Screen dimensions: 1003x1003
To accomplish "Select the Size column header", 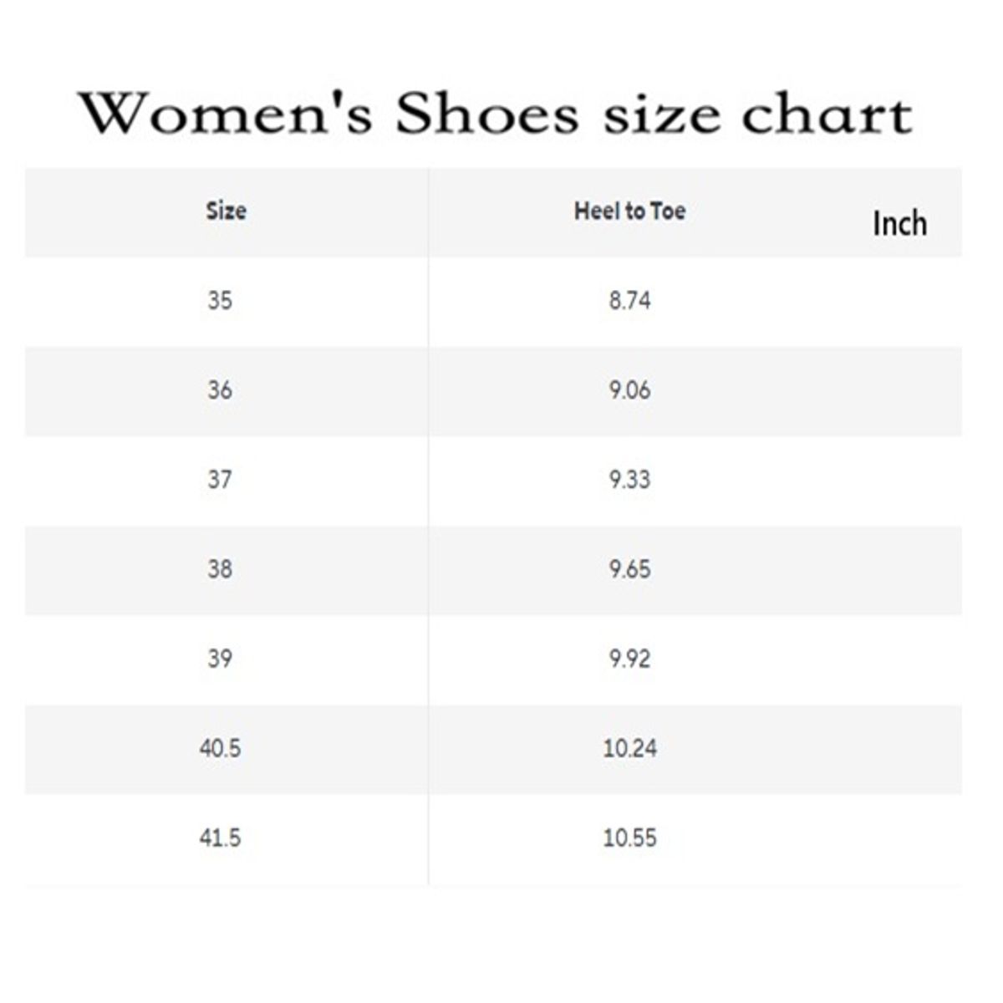I will [227, 211].
